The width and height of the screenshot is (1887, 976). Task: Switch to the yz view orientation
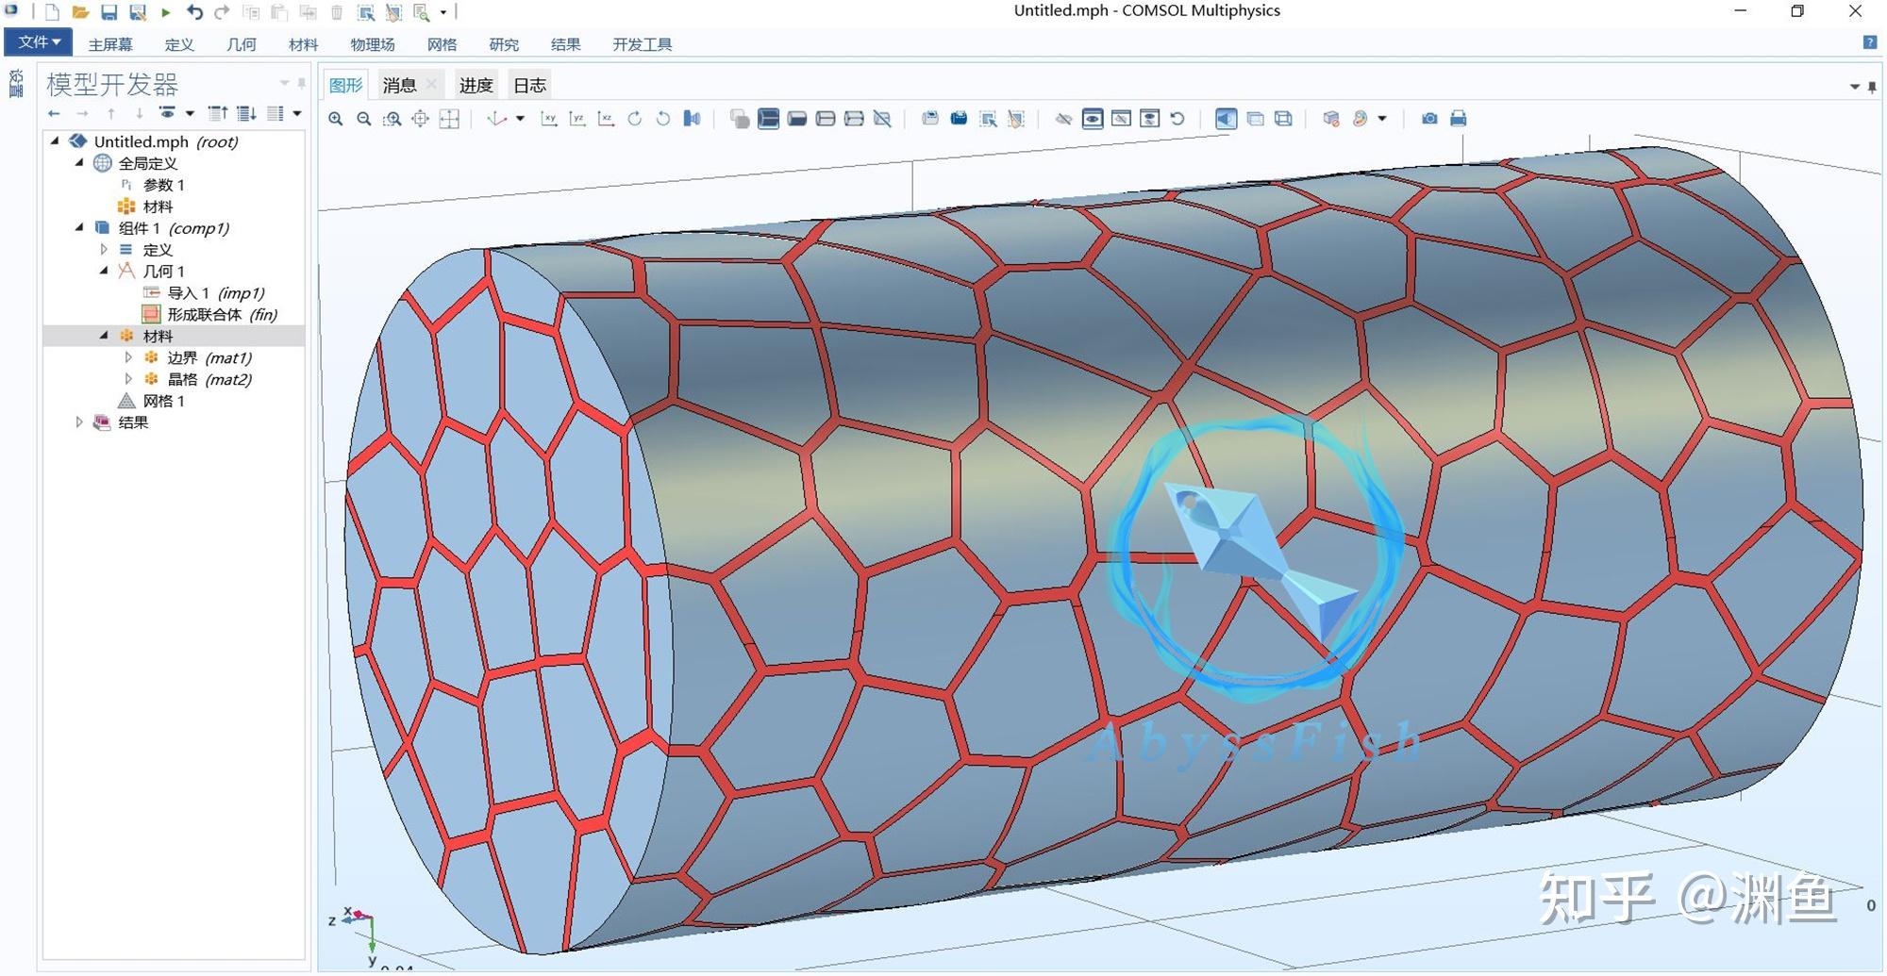tap(577, 119)
